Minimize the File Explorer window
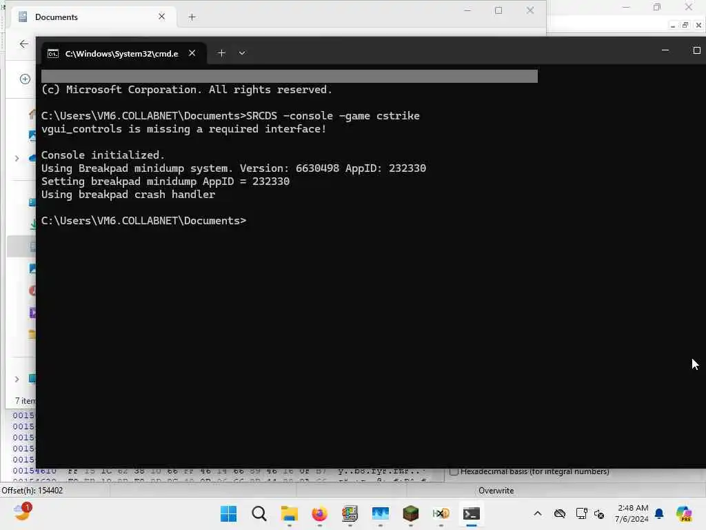Image resolution: width=706 pixels, height=530 pixels. pyautogui.click(x=467, y=10)
